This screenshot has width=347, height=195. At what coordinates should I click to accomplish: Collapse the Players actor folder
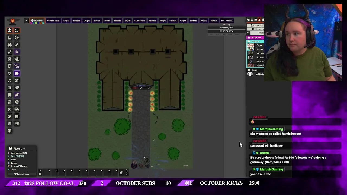tap(255, 41)
